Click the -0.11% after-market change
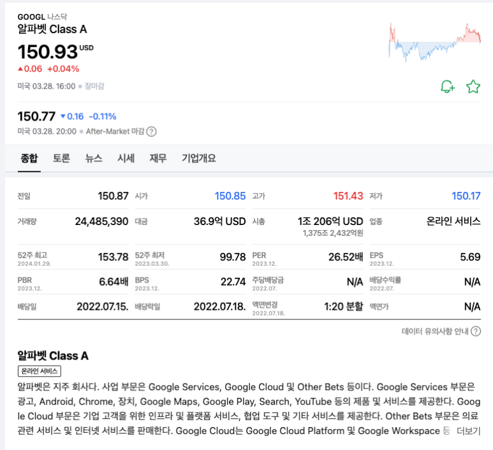Viewport: 493px width, 450px height. click(103, 117)
